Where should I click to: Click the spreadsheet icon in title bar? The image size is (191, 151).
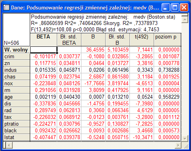[x=6, y=8]
